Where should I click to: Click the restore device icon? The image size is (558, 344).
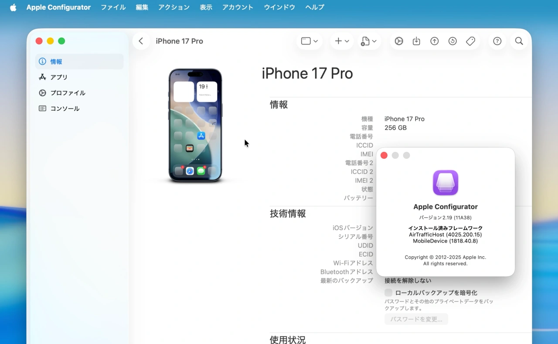tap(452, 41)
